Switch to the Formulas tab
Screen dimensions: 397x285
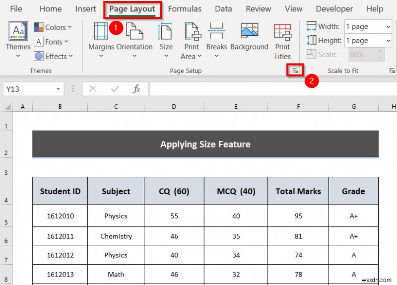tap(185, 9)
